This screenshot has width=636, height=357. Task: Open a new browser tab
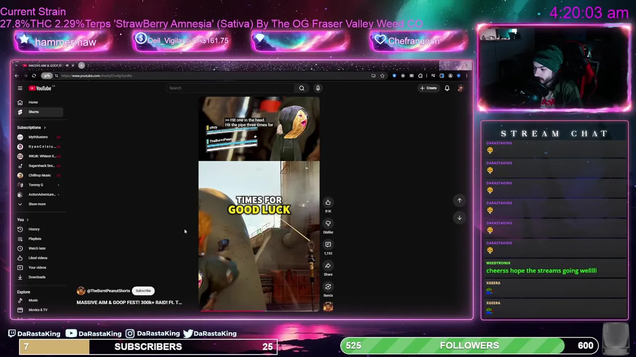[82, 65]
